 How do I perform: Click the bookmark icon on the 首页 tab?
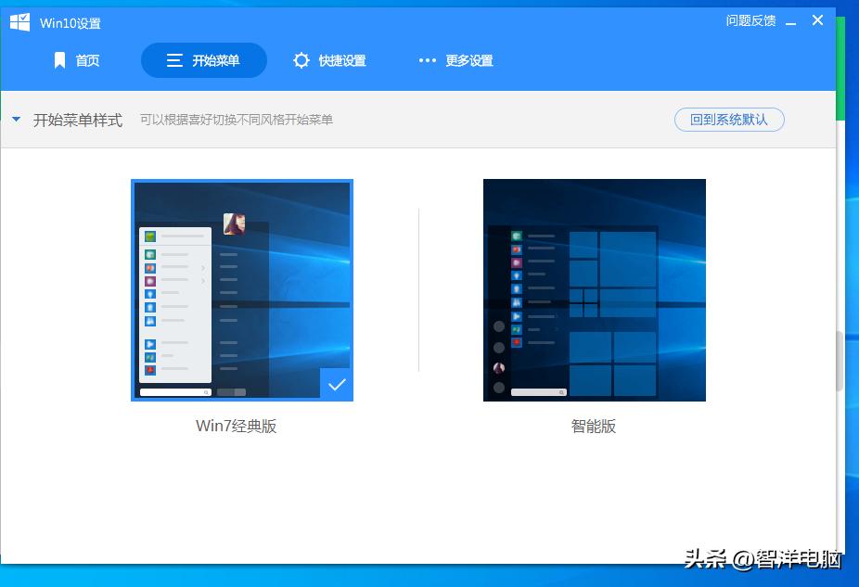(x=60, y=60)
